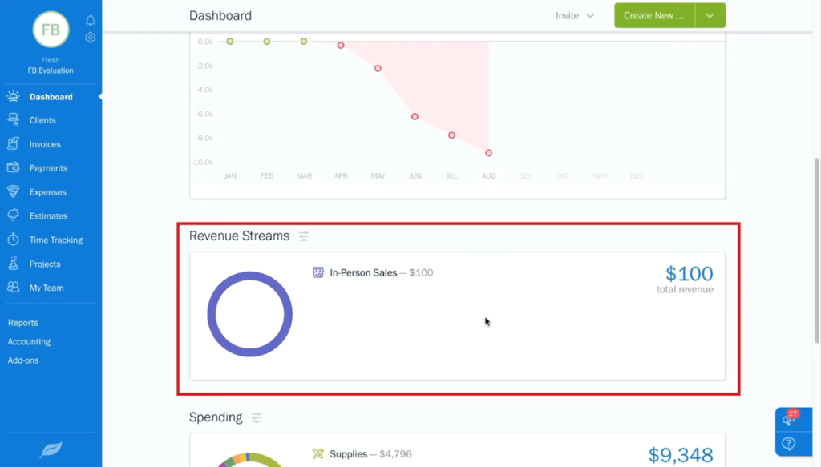The height and width of the screenshot is (467, 821).
Task: Open the Invite dropdown
Action: pos(575,15)
